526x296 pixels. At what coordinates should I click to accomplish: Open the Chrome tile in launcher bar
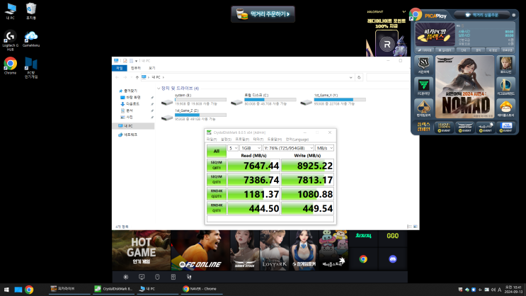tap(363, 259)
